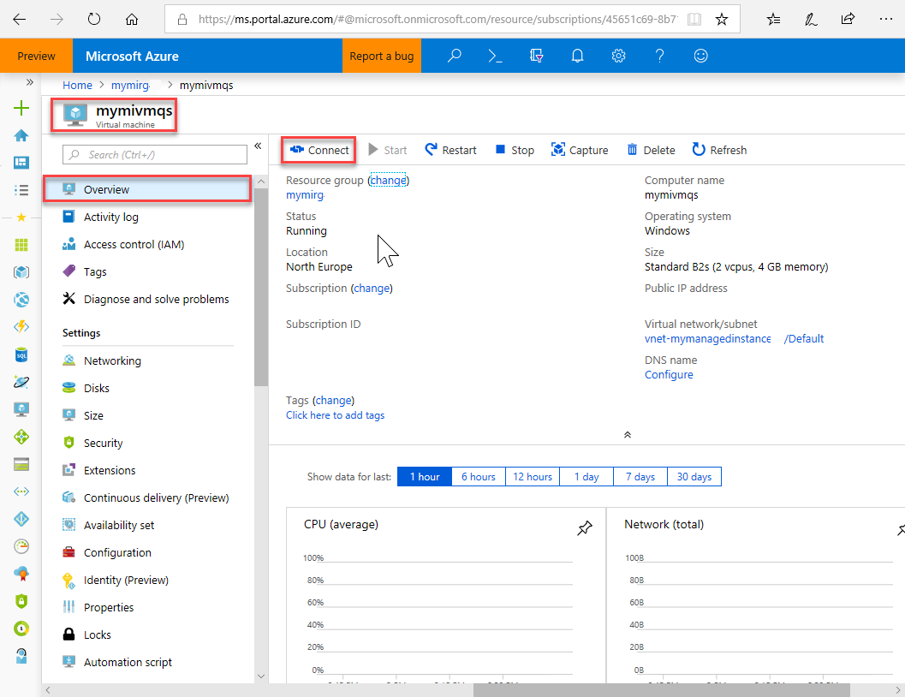Open the SQL databases sidebar icon
Viewport: 905px width, 697px height.
(x=21, y=354)
